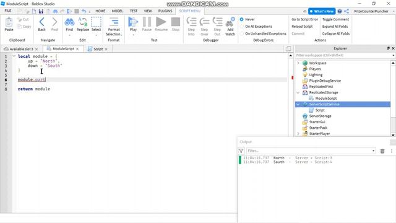Viewport: 396px width, 223px height.
Task: Click the Add Watch icon
Action: point(230,22)
